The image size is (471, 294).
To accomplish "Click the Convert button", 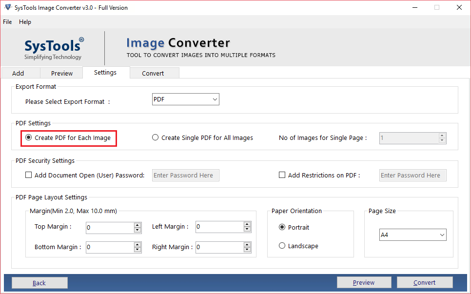I will point(425,282).
